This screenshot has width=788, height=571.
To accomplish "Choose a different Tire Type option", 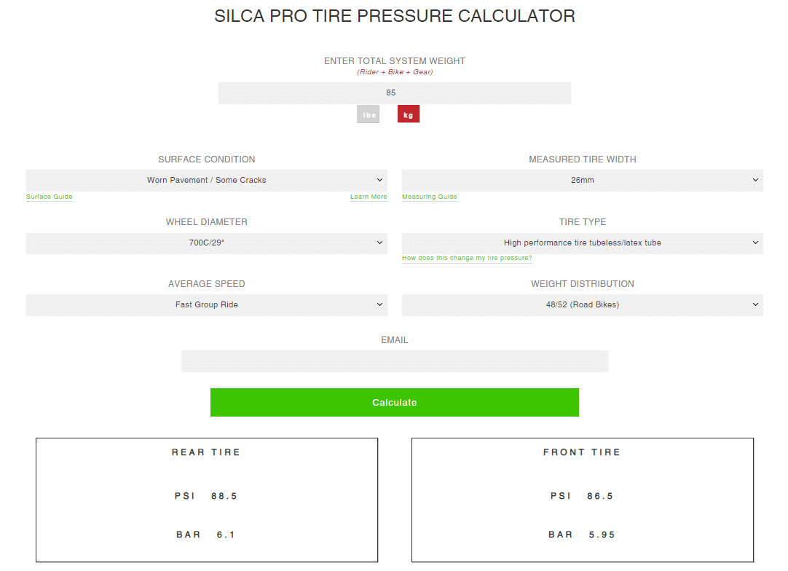I will tap(582, 243).
